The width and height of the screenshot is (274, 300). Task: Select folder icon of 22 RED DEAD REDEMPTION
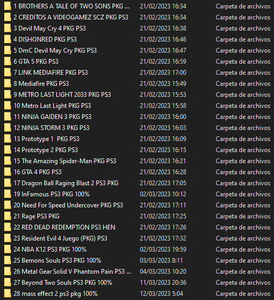[x=7, y=227]
